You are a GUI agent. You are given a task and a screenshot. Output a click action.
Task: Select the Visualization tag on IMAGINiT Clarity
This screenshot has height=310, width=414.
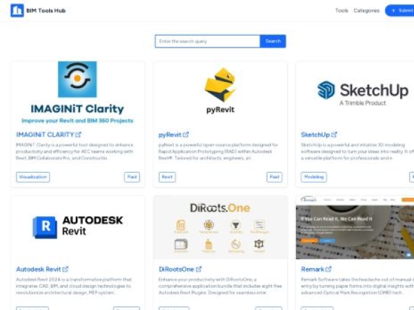(32, 177)
